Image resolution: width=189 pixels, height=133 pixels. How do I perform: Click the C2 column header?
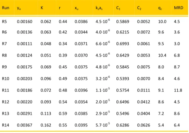click(139, 8)
